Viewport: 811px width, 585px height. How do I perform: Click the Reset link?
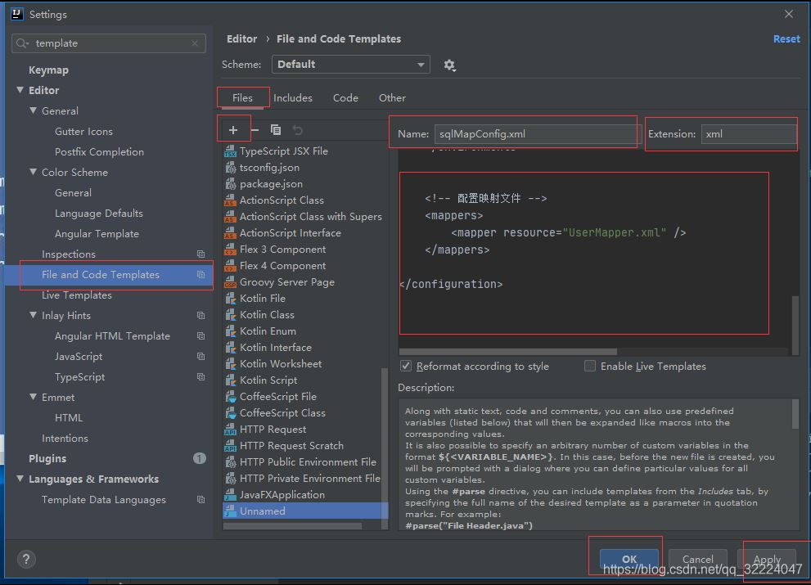[x=786, y=39]
